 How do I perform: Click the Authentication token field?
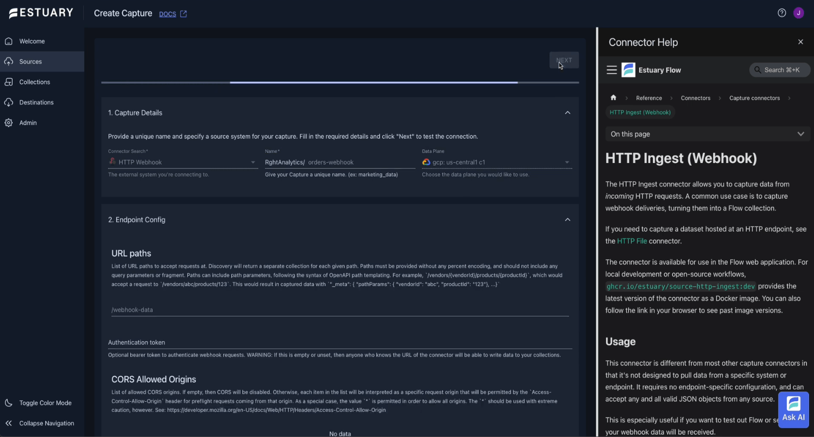(x=340, y=342)
